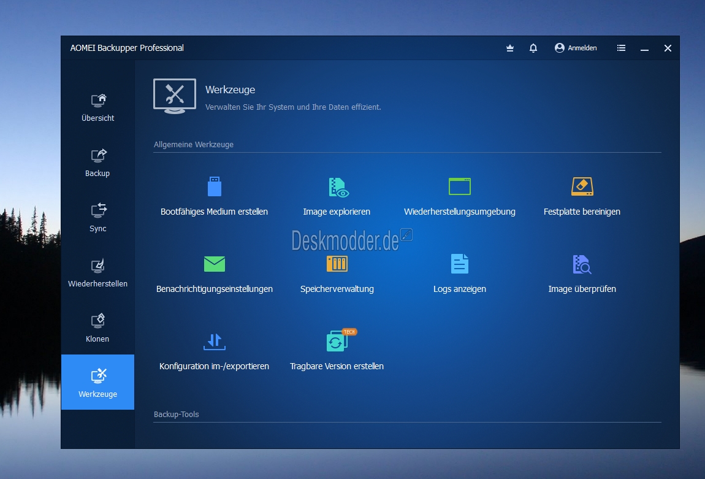Open the Bootfähiges Medium erstellen USB tool
Screen dimensions: 705x479
(x=214, y=196)
